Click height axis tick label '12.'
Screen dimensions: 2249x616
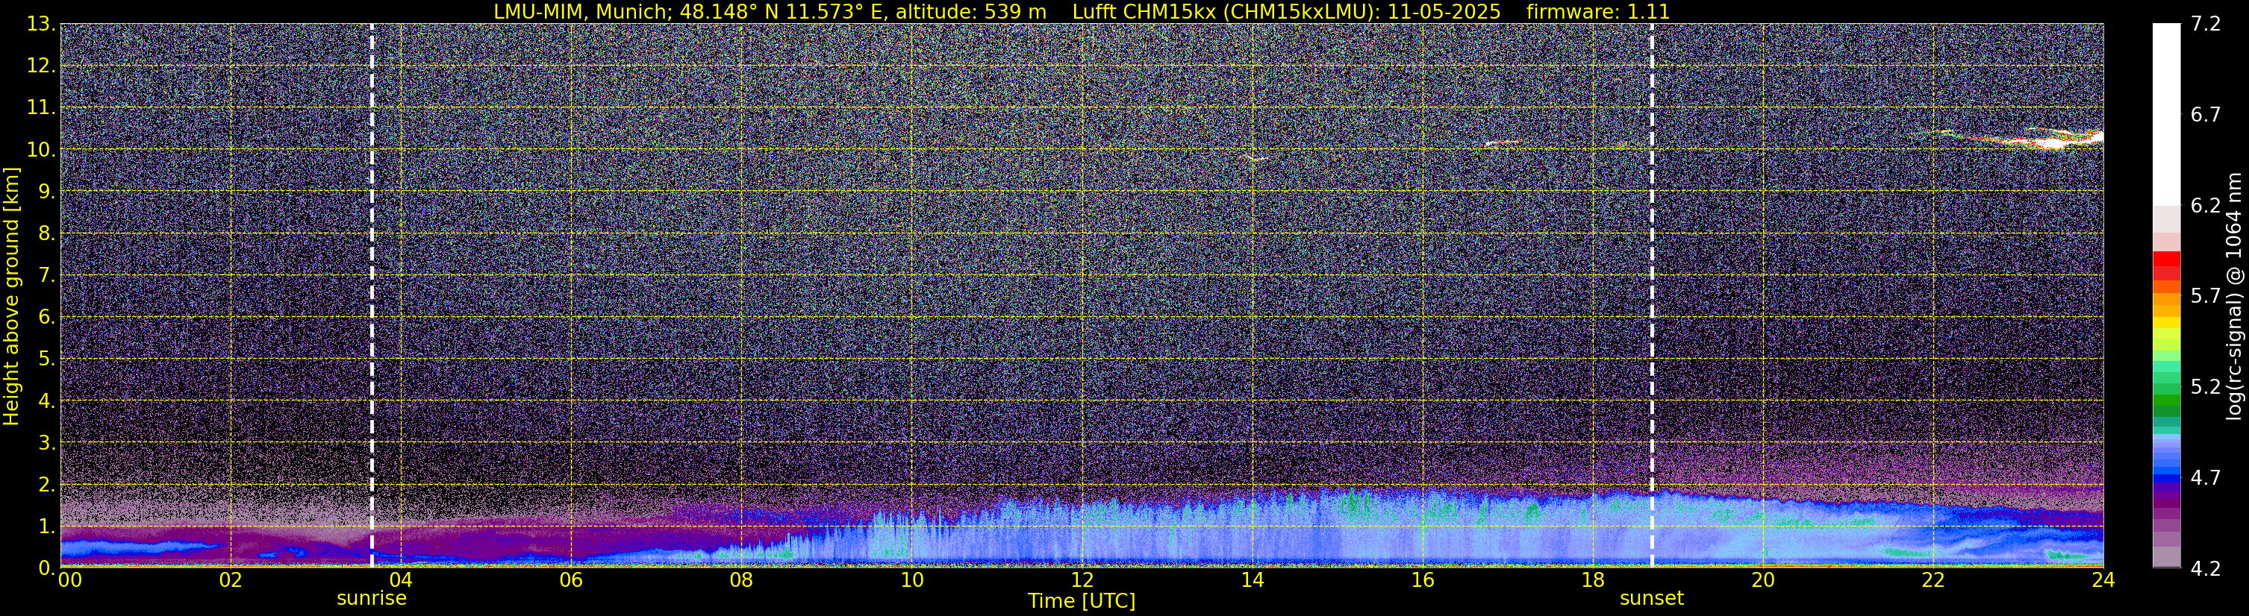click(x=41, y=66)
